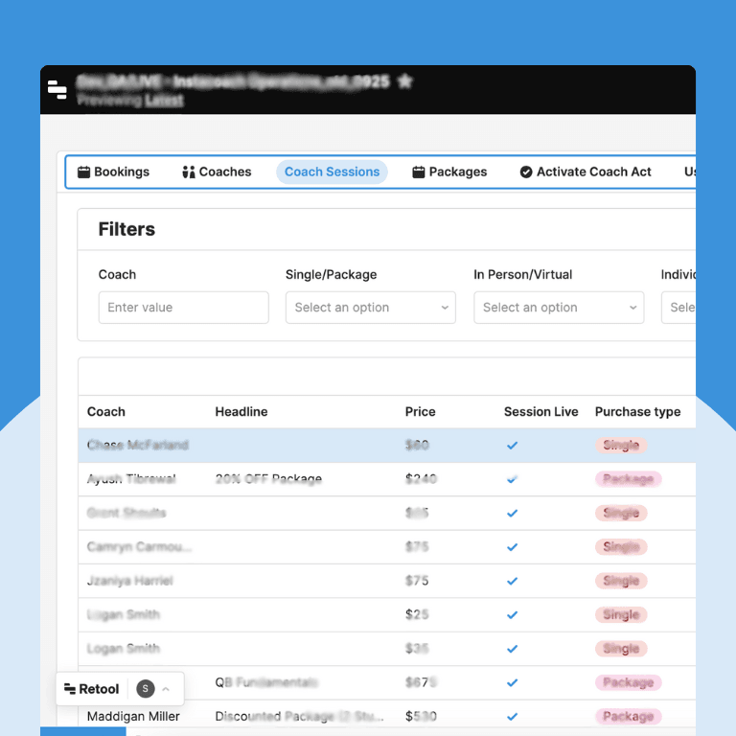736x736 pixels.
Task: Select the Chase McFarland row
Action: click(x=387, y=445)
